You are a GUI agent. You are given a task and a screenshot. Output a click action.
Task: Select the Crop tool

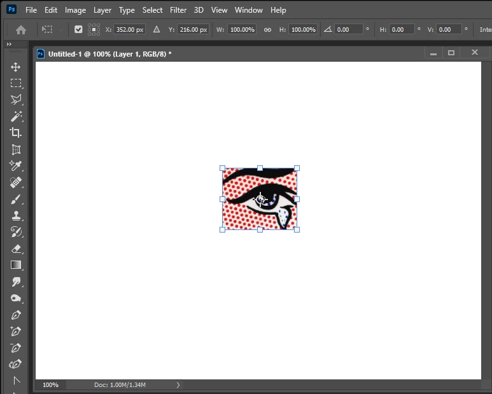16,132
